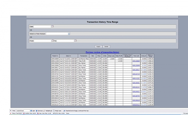Open the Tran Link in the 04:21:59 Close Trade row
Viewport: 188px width, 115px height.
(x=136, y=65)
